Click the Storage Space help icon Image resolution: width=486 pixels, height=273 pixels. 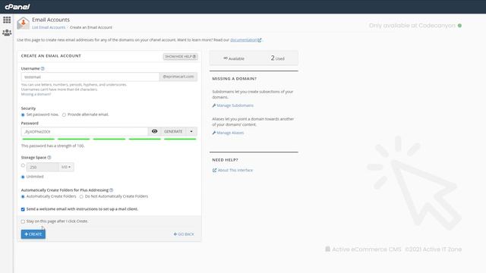[49, 158]
